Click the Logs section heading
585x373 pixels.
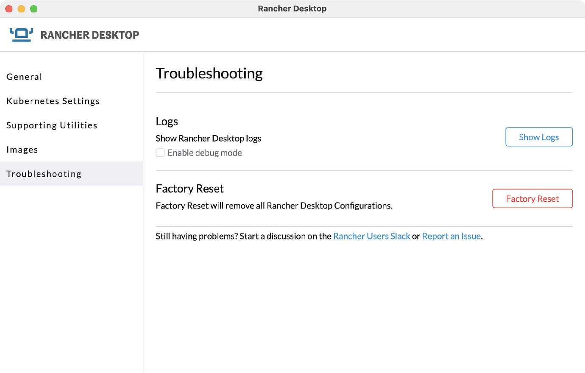167,122
